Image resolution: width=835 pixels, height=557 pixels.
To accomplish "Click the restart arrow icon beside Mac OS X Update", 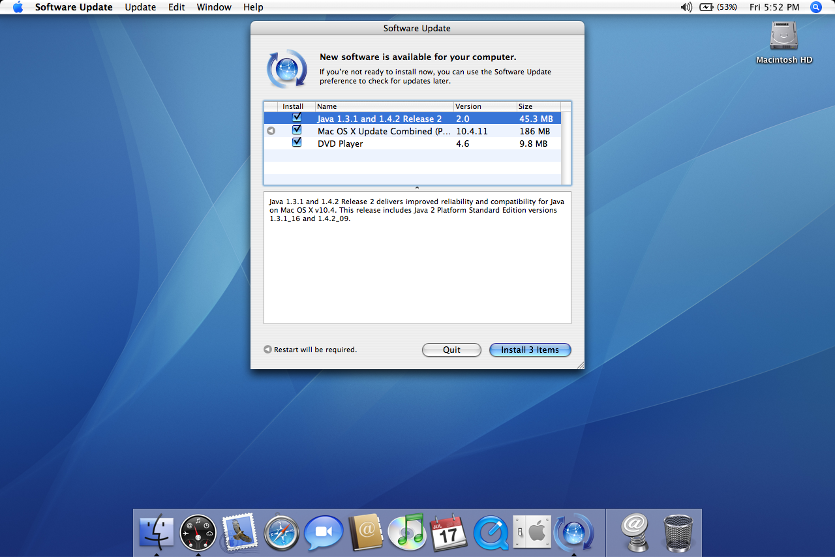I will (271, 131).
